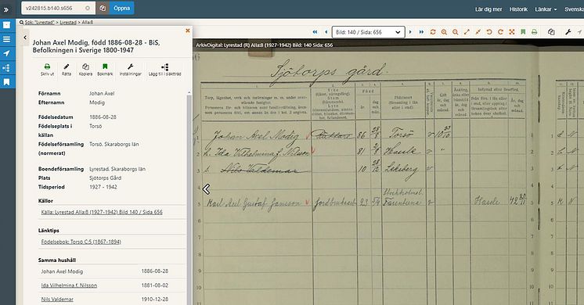The height and width of the screenshot is (305, 584).
Task: Open Lär dig mer in the top bar
Action: coord(488,9)
